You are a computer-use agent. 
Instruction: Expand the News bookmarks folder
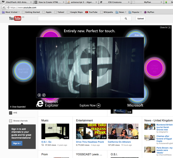[x=121, y=12]
